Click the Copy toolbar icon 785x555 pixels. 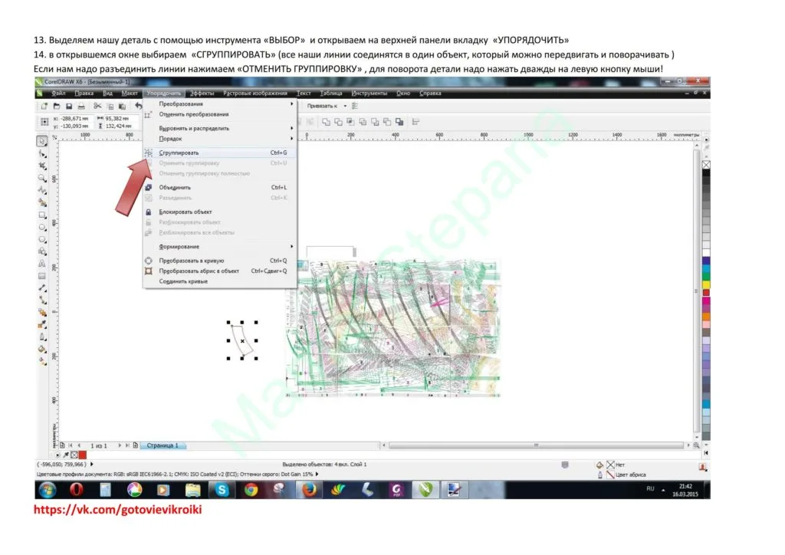pos(110,106)
